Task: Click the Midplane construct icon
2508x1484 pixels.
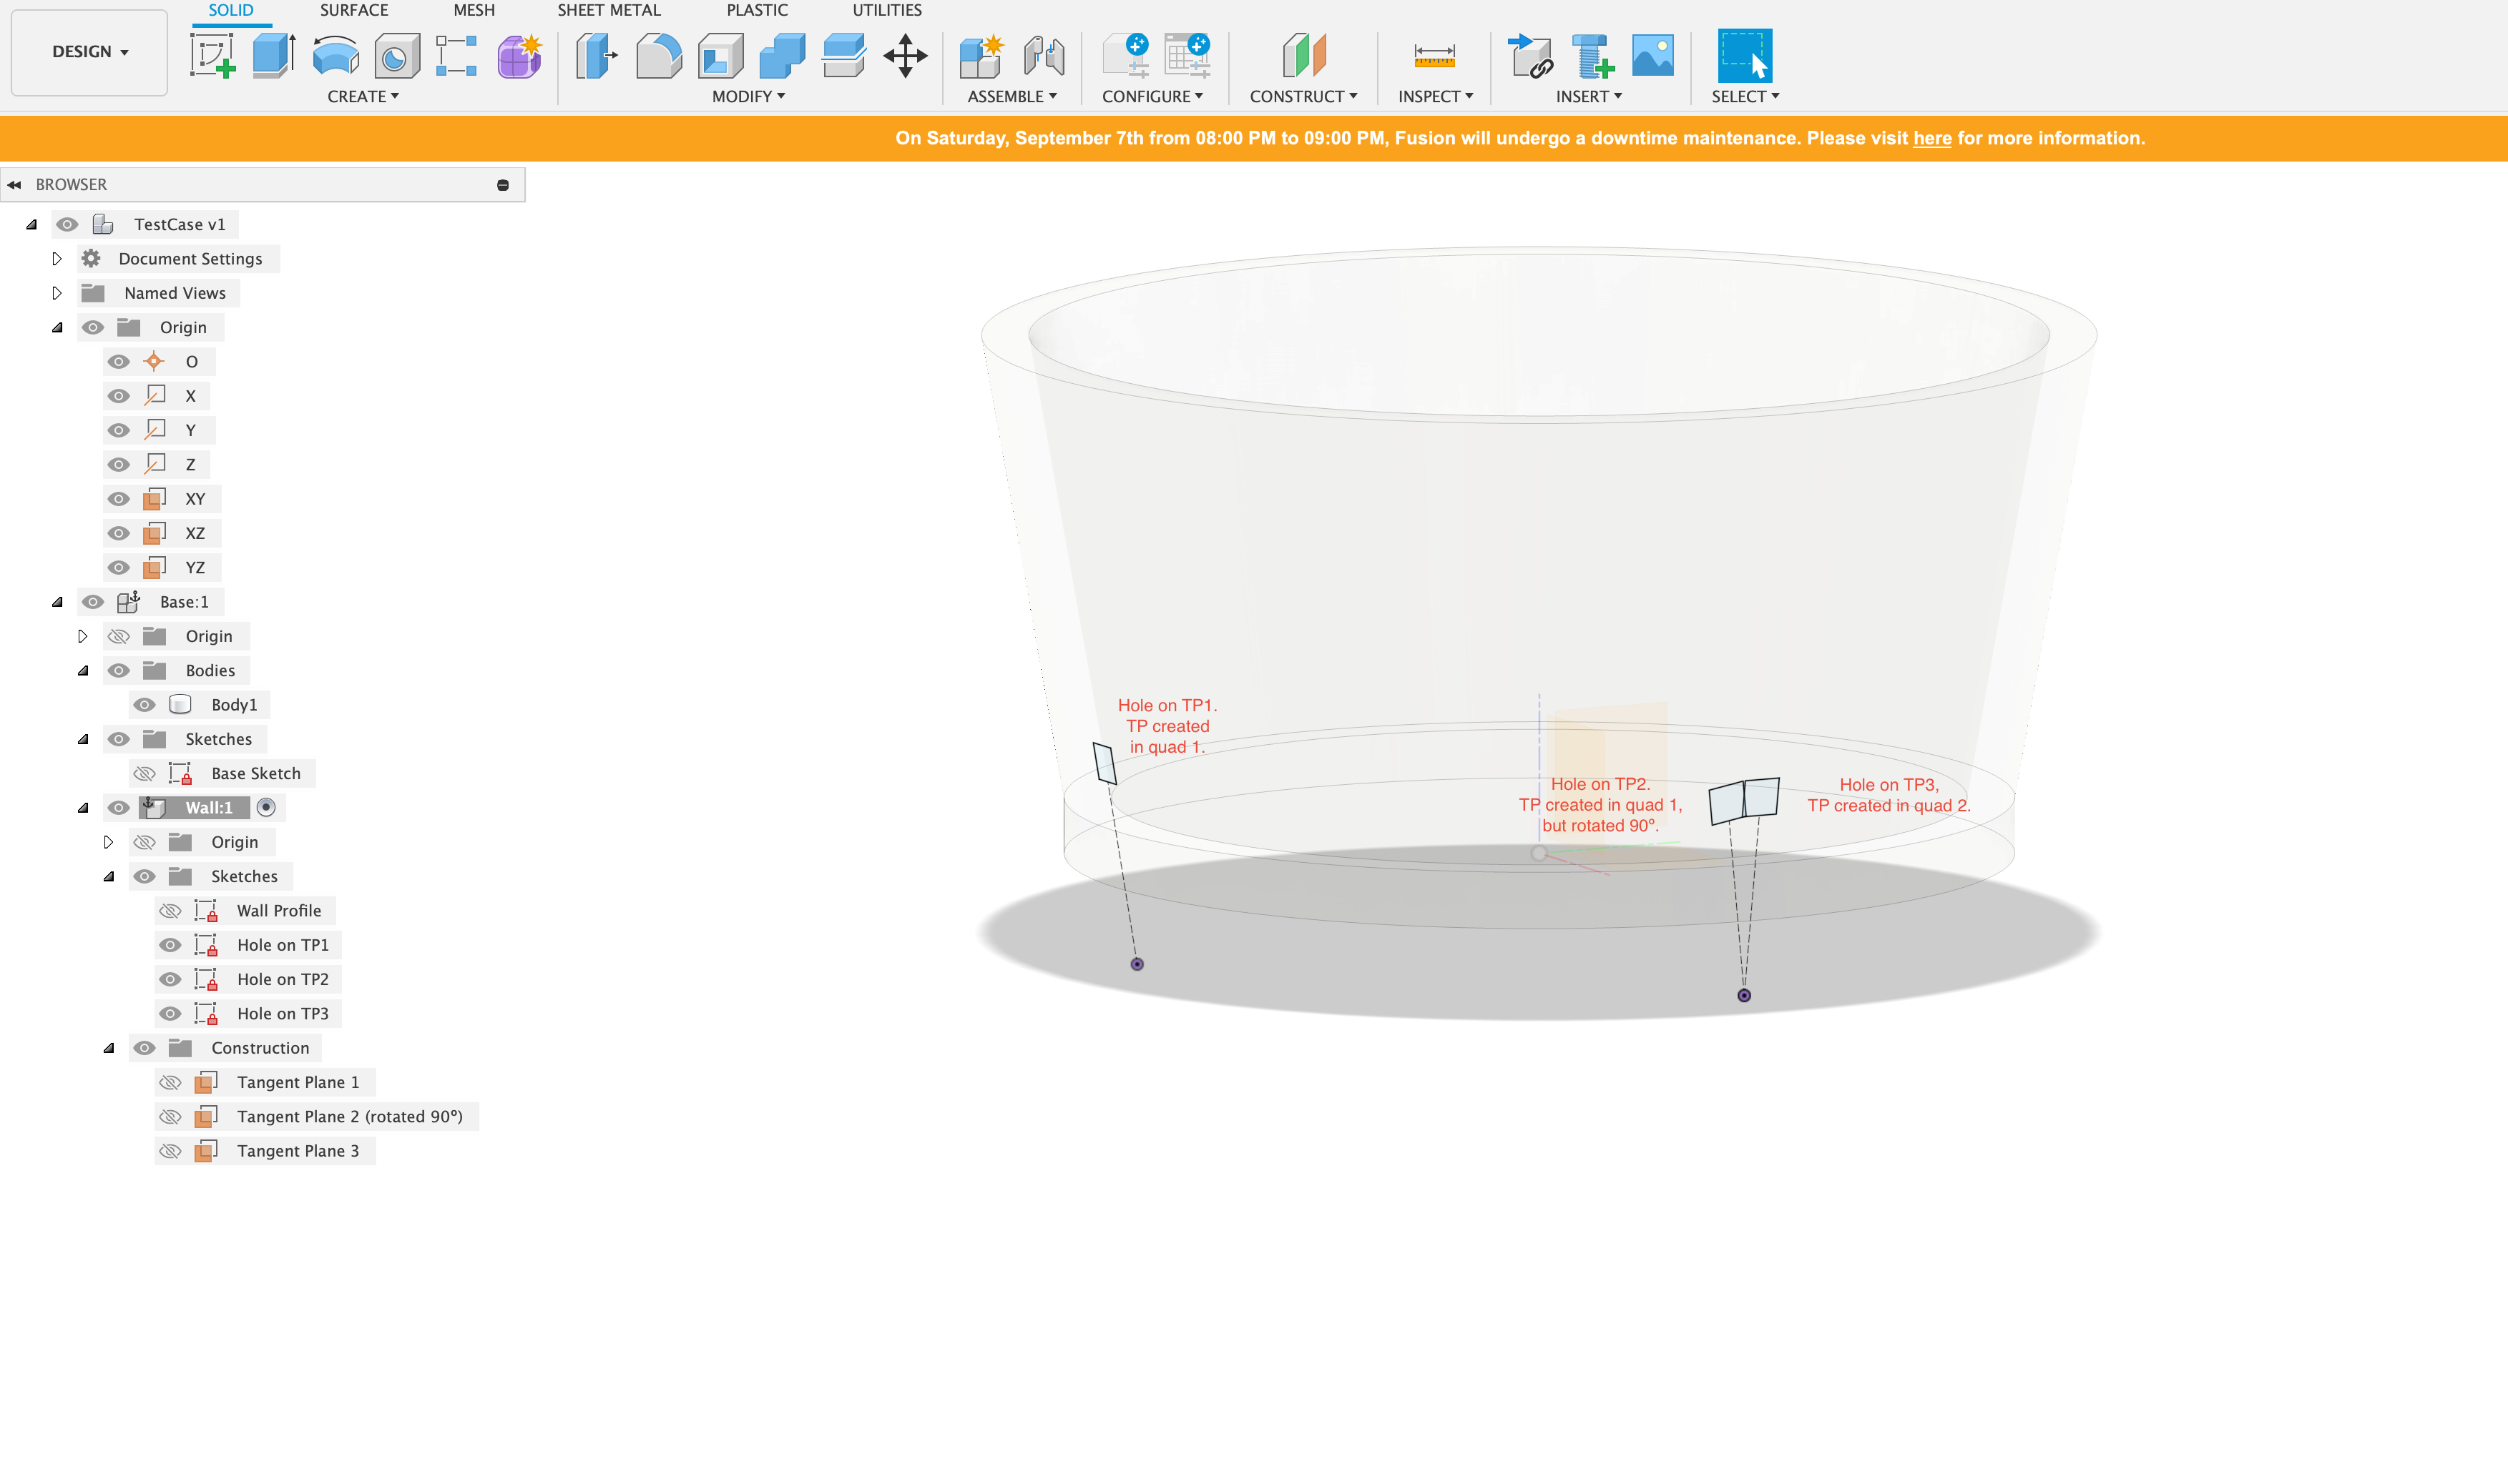Action: click(x=1303, y=55)
